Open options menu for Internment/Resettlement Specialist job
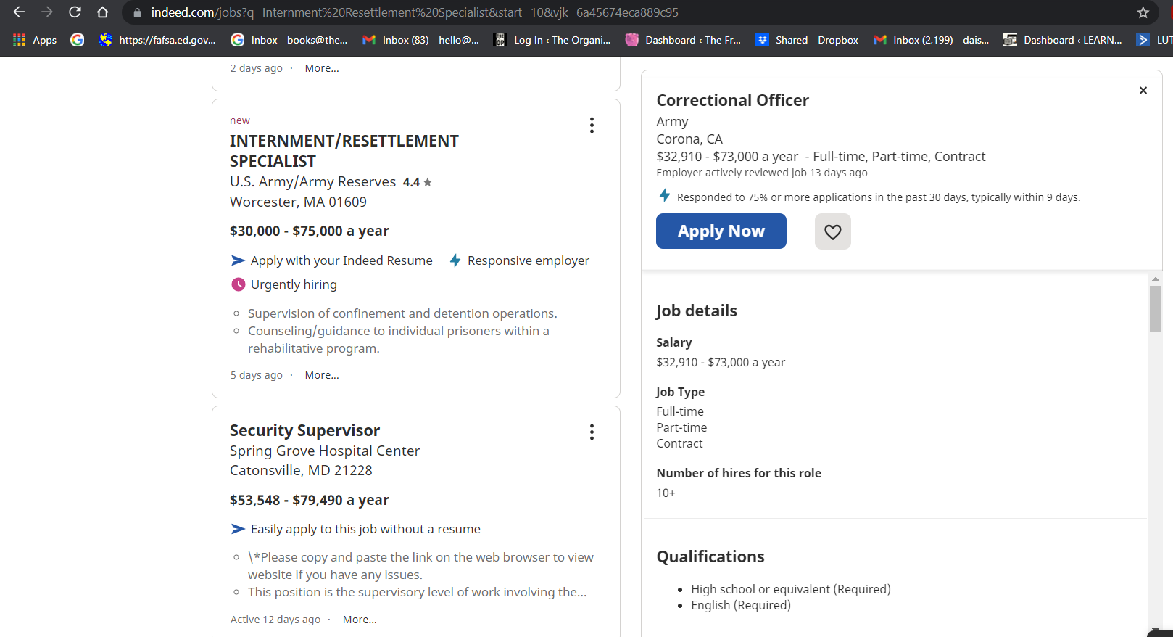 coord(592,126)
